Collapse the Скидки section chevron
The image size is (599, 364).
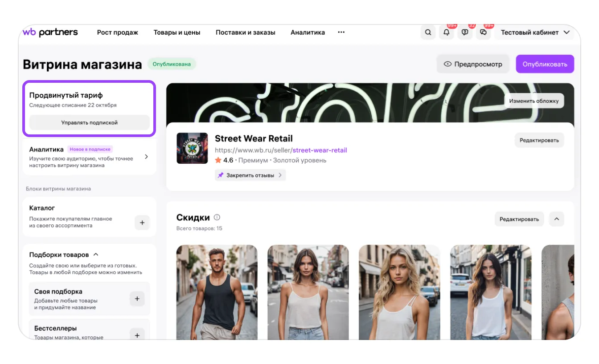pos(557,219)
